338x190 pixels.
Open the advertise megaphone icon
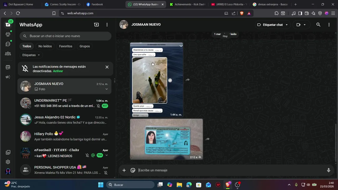[x=8, y=77]
